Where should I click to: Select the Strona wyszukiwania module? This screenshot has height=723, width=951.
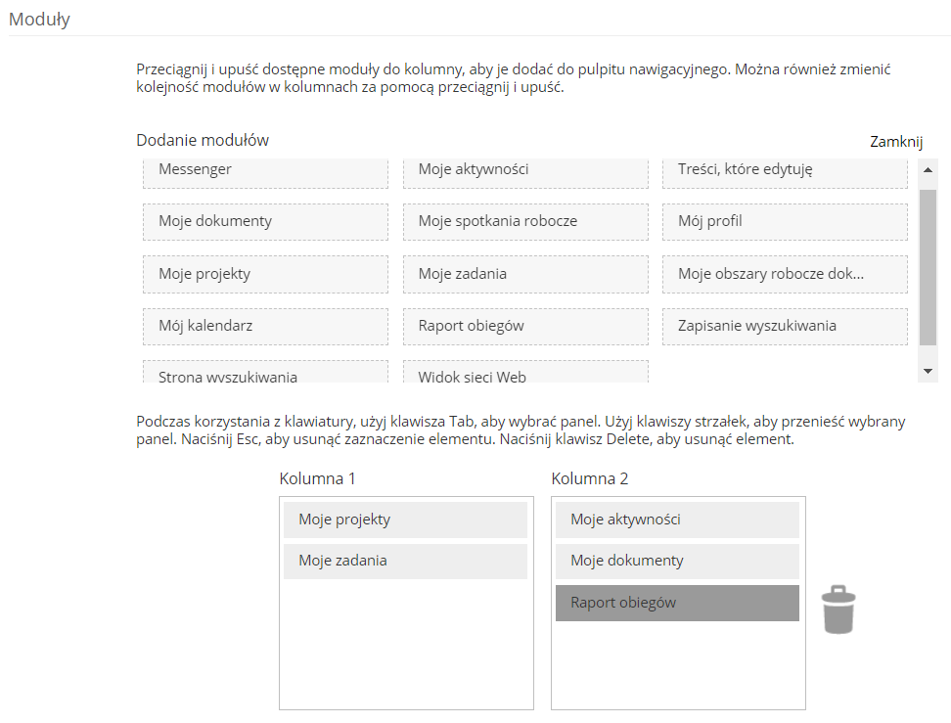265,374
